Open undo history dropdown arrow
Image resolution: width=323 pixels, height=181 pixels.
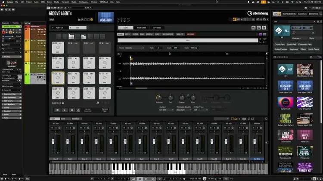click(x=261, y=19)
